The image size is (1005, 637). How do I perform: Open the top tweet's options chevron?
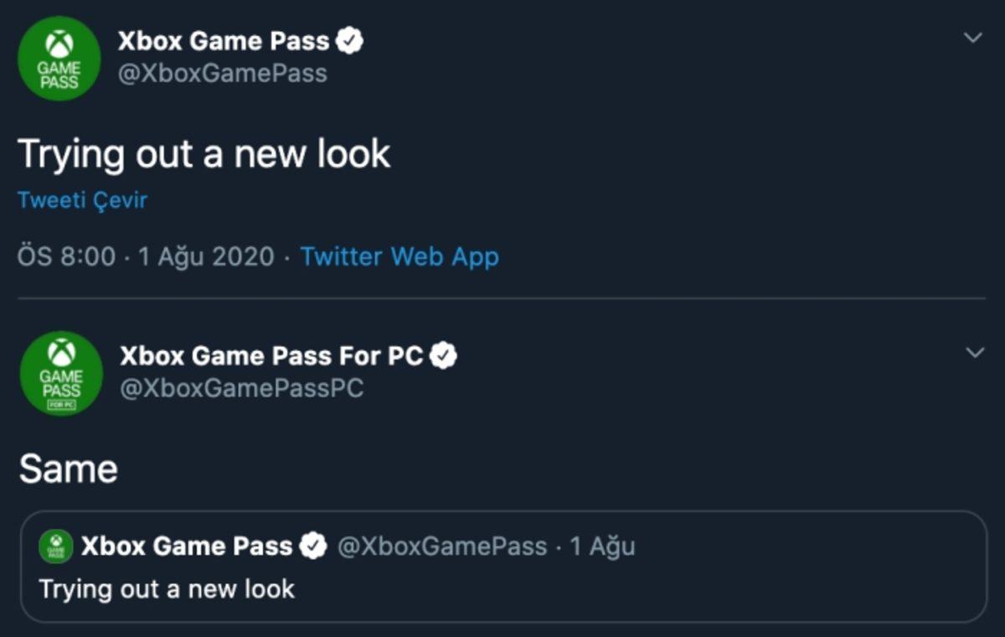[x=971, y=38]
